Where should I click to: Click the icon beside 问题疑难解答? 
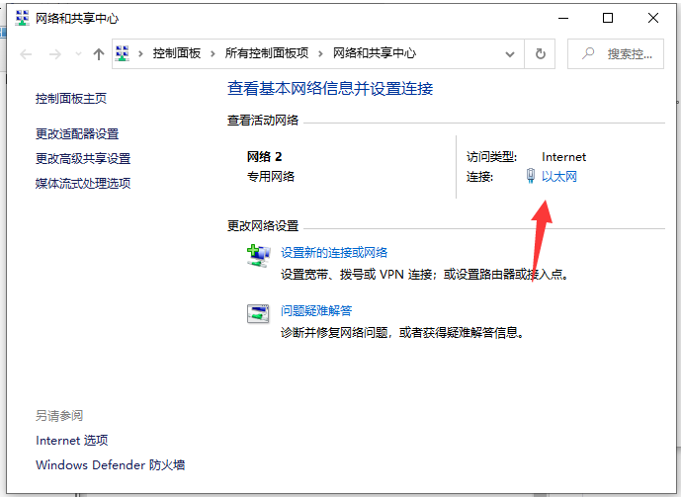tap(257, 314)
